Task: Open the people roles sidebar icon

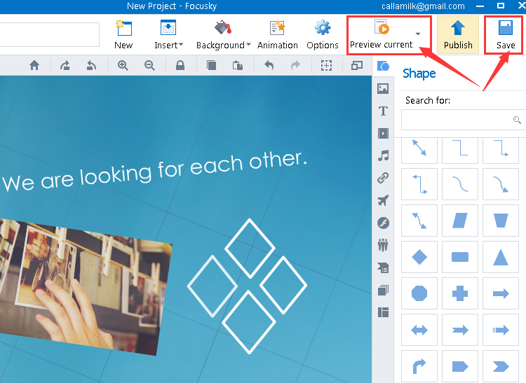Action: point(383,245)
